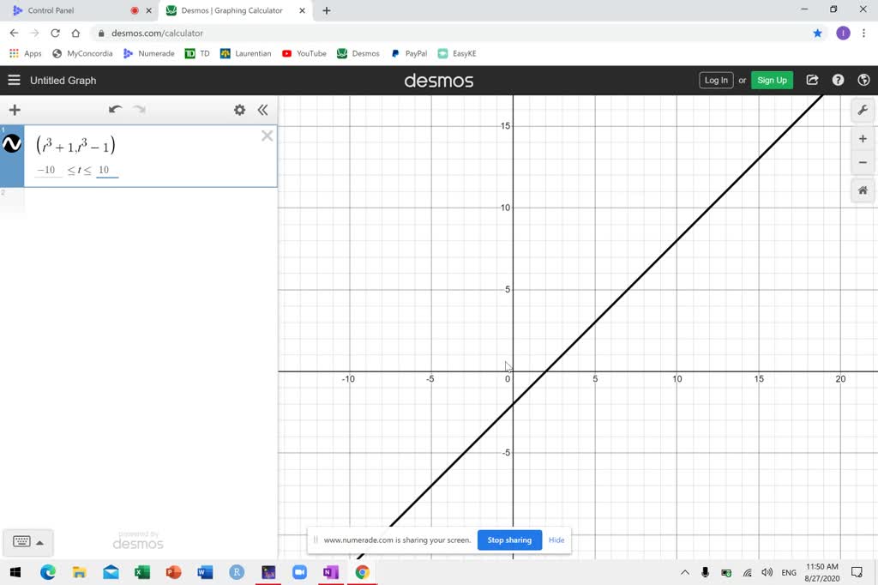
Task: Add a new expression with plus icon
Action: click(14, 110)
